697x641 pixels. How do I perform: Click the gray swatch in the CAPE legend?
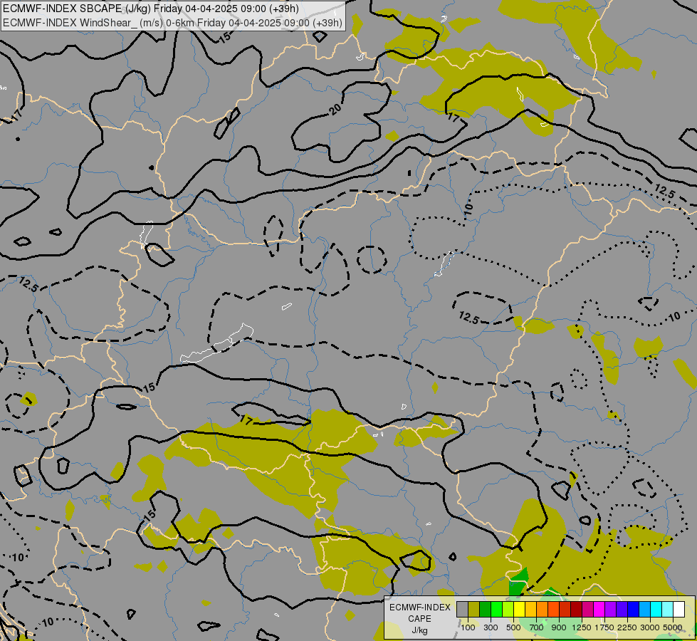(x=462, y=610)
